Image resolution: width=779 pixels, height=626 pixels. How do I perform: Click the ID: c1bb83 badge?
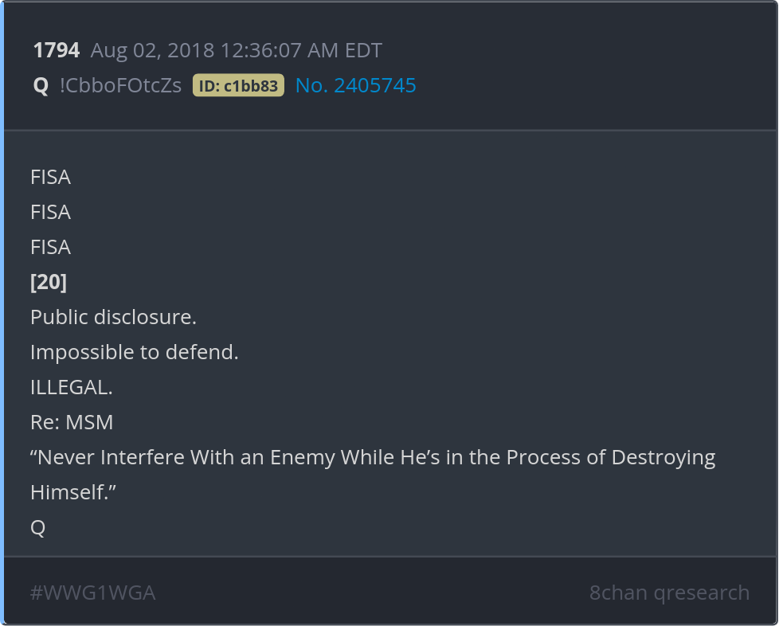238,86
